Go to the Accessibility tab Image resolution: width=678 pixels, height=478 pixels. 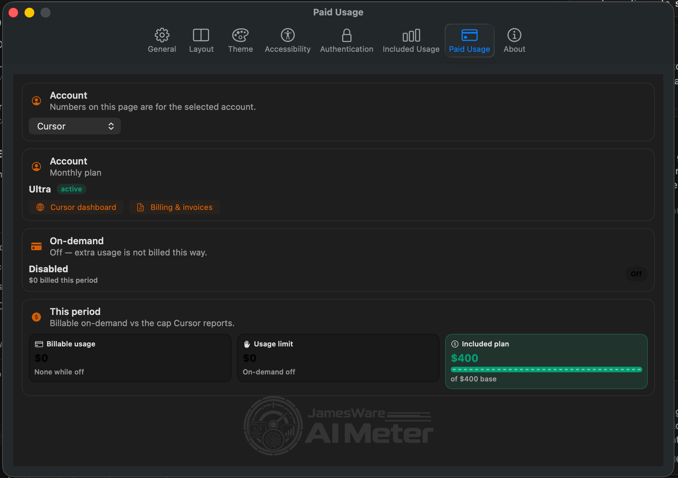[x=288, y=41]
